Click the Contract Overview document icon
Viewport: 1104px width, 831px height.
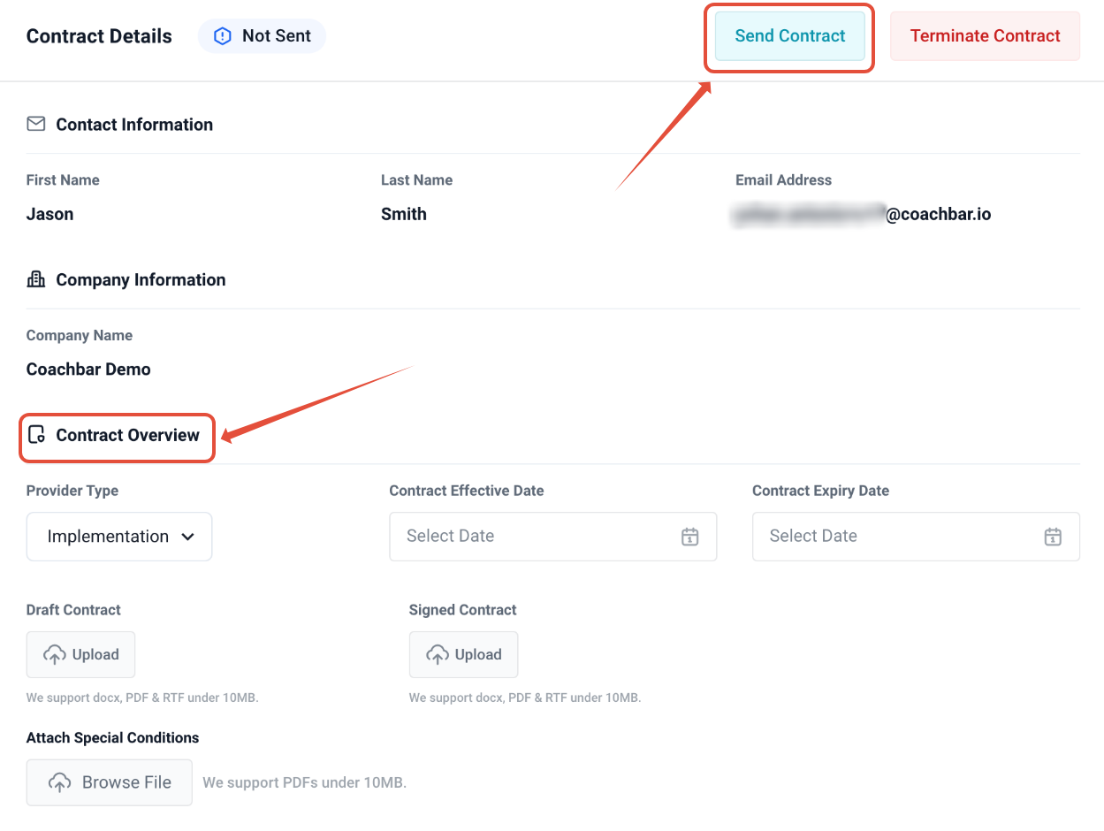(x=36, y=435)
